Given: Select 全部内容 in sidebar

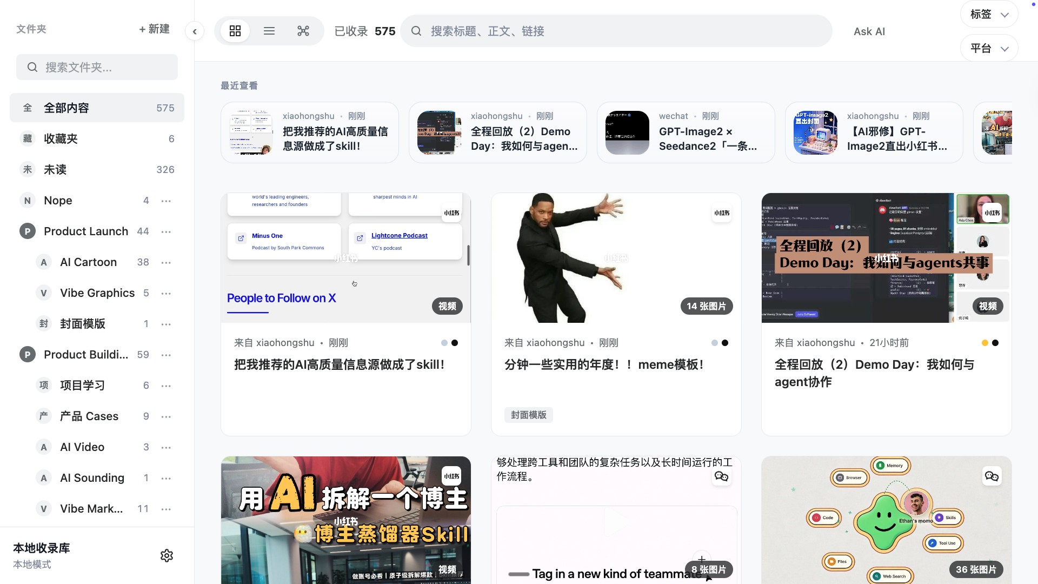Looking at the screenshot, I should [97, 108].
